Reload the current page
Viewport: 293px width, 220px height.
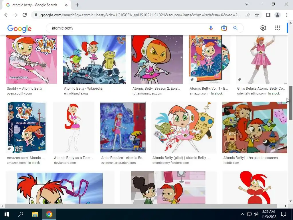click(25, 15)
